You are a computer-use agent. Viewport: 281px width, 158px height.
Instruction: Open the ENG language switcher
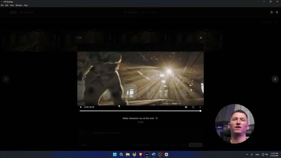point(257,154)
